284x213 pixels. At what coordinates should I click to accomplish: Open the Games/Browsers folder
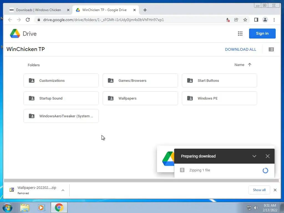click(x=140, y=80)
